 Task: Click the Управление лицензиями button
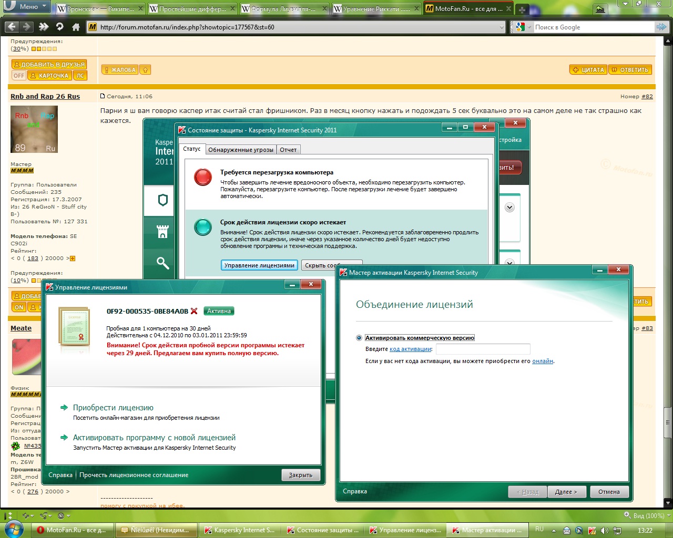click(x=259, y=265)
